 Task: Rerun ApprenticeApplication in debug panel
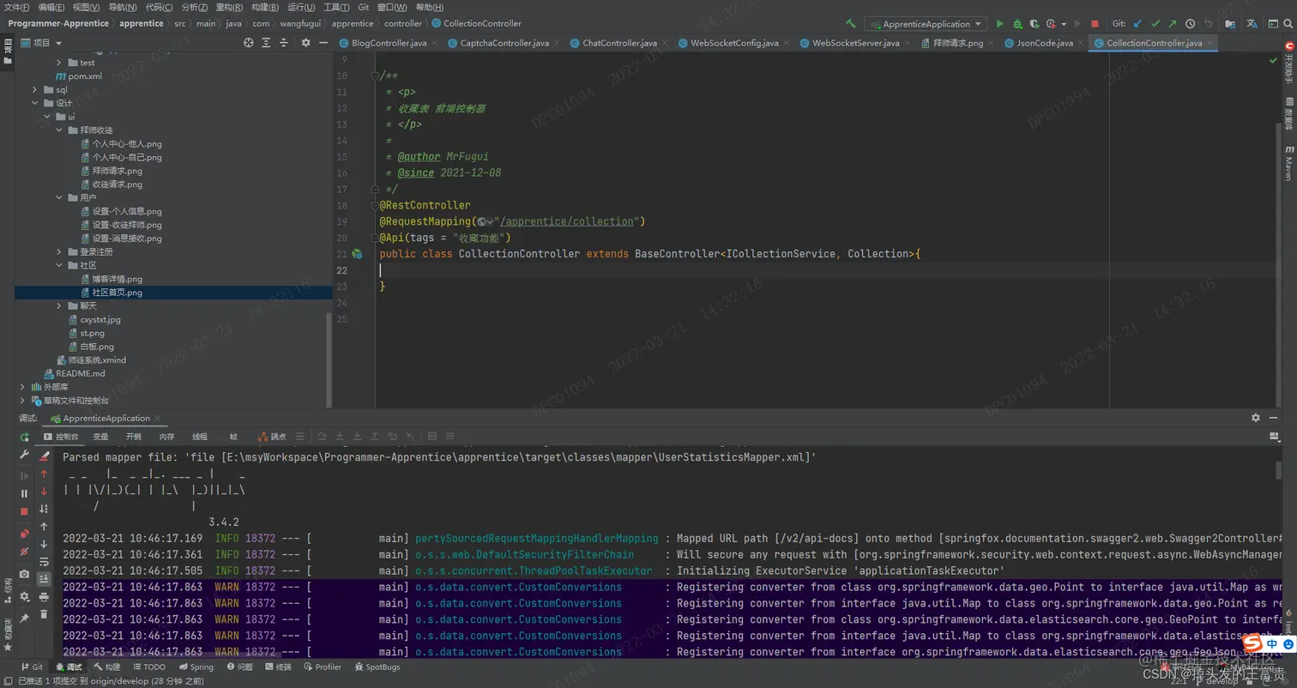click(x=25, y=437)
